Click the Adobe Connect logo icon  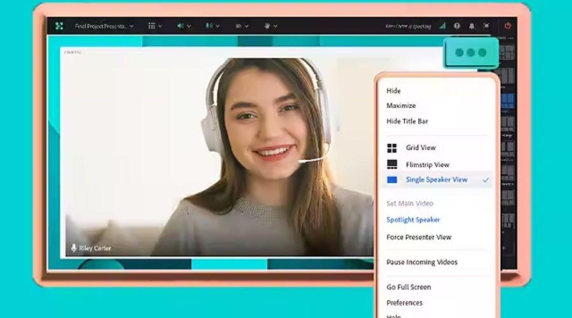click(x=59, y=26)
